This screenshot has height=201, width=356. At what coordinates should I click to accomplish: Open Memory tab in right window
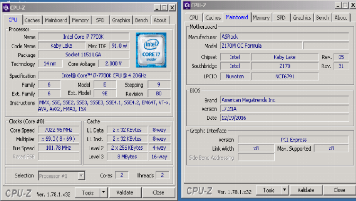[x=261, y=18]
